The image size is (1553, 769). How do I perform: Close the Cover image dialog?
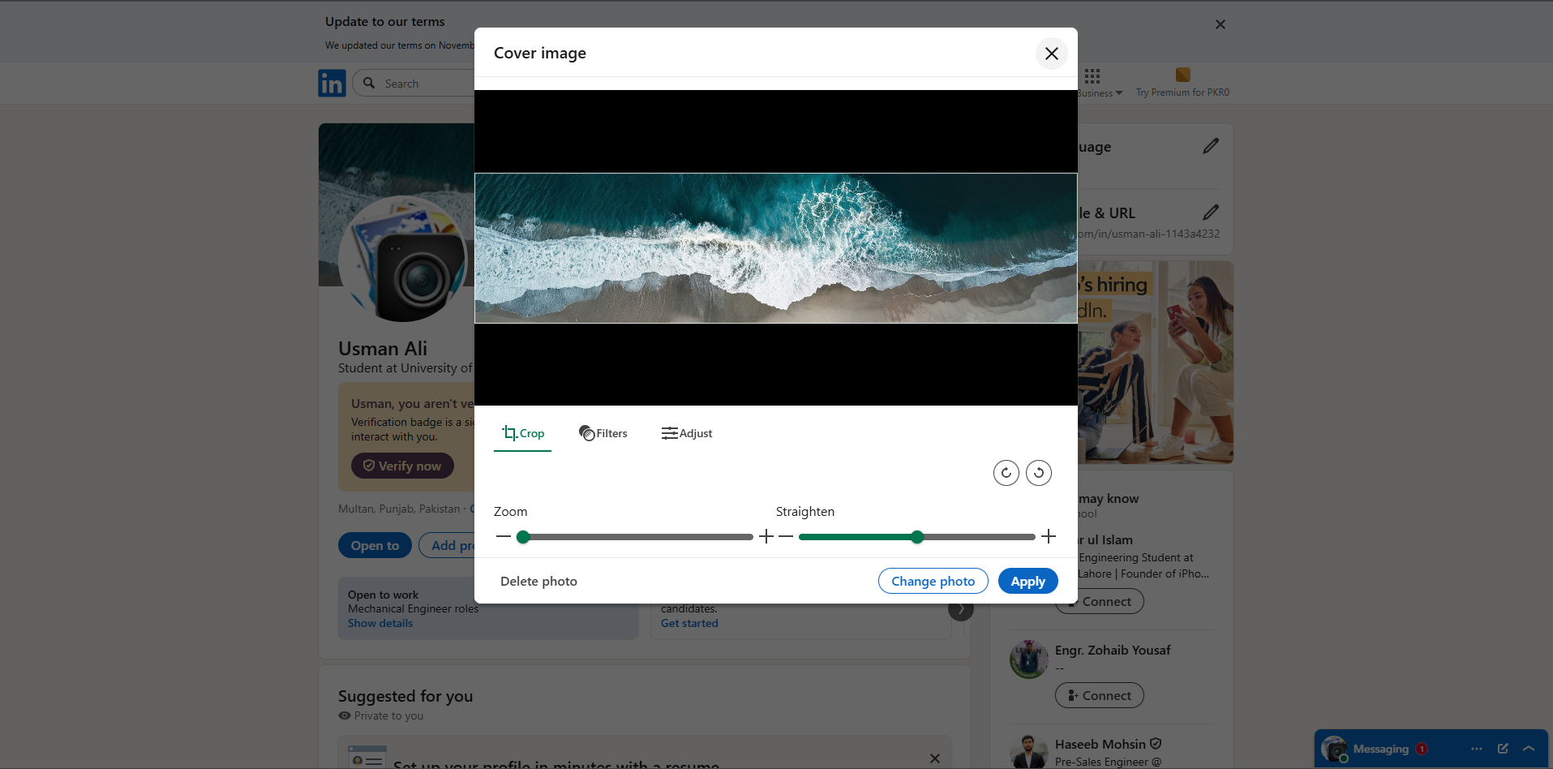click(1051, 54)
